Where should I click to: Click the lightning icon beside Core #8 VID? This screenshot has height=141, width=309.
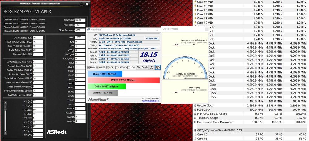point(195,18)
